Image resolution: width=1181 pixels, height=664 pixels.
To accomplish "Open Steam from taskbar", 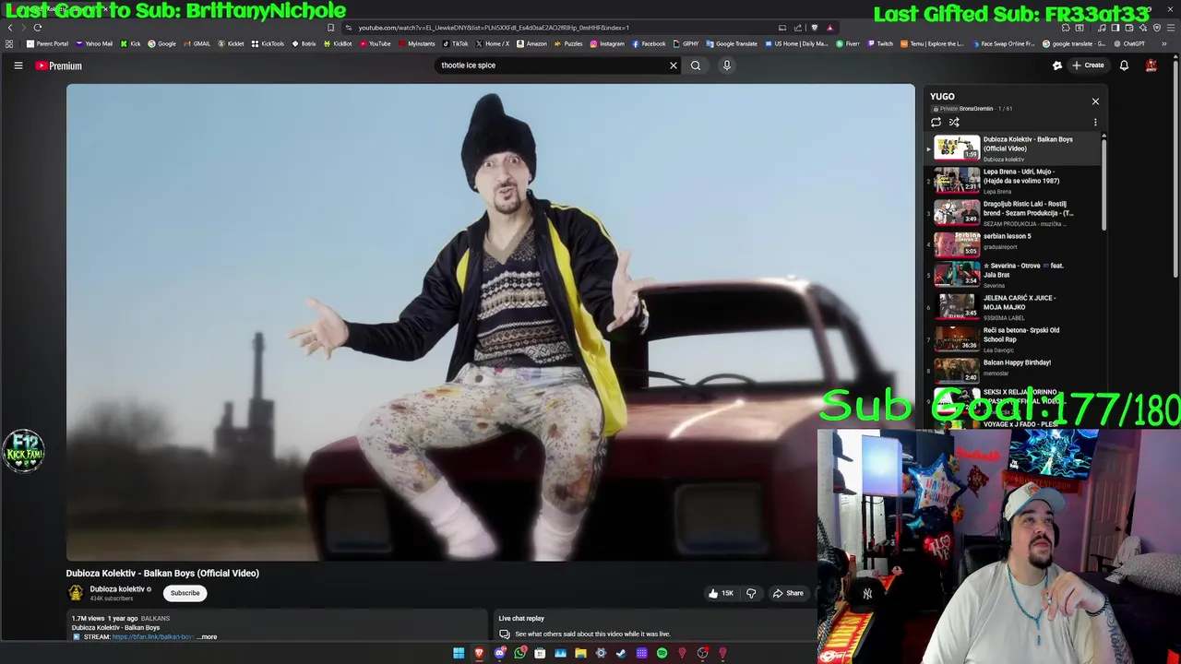I will pos(621,653).
